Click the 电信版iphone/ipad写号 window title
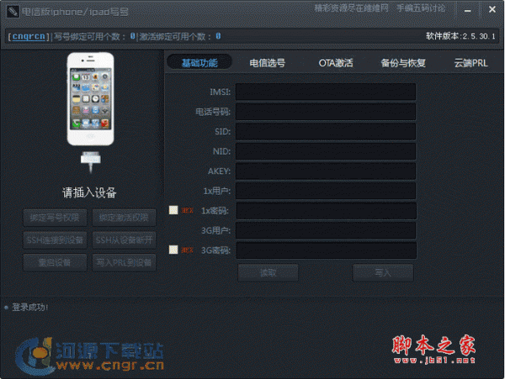The image size is (505, 379). point(75,12)
